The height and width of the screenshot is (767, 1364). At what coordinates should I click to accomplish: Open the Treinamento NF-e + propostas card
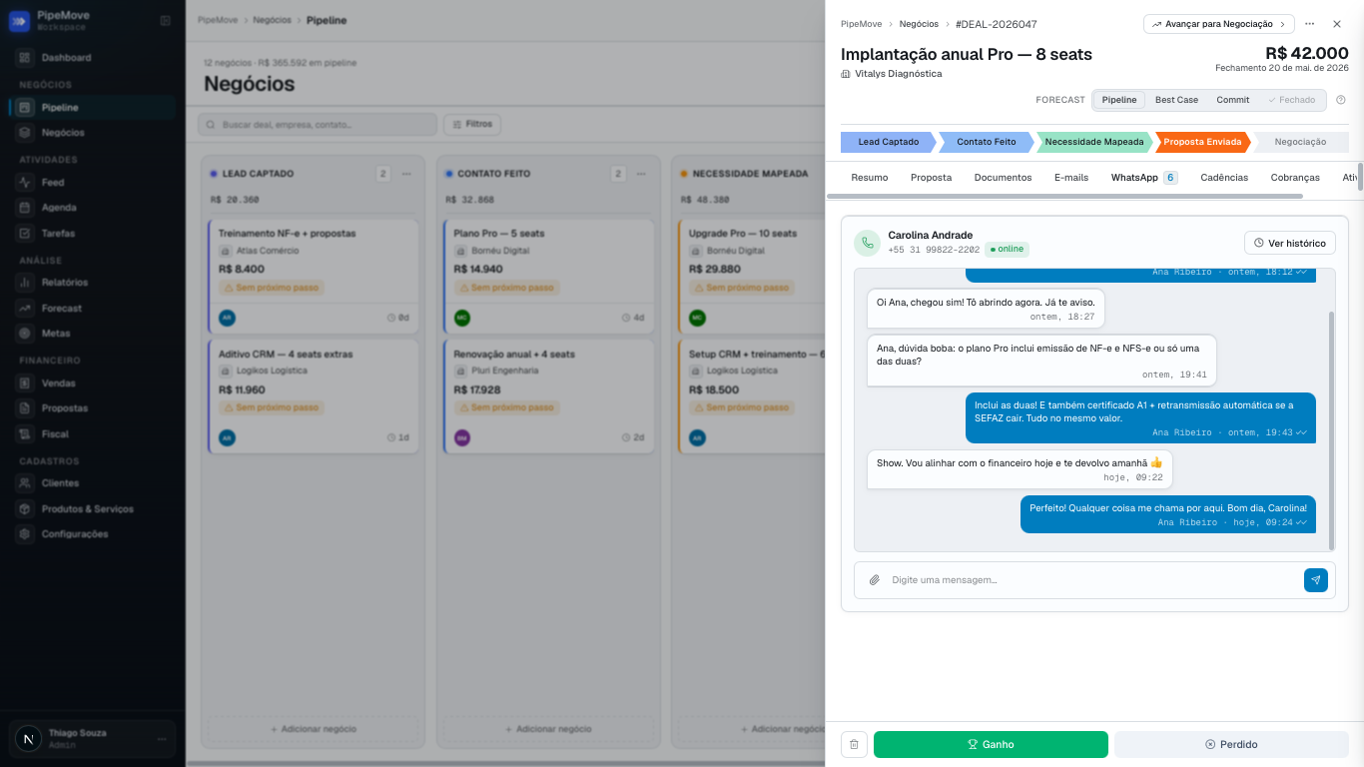[x=314, y=275]
